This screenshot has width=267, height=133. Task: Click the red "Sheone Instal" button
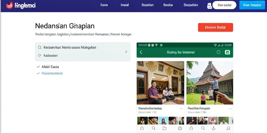coord(215,27)
